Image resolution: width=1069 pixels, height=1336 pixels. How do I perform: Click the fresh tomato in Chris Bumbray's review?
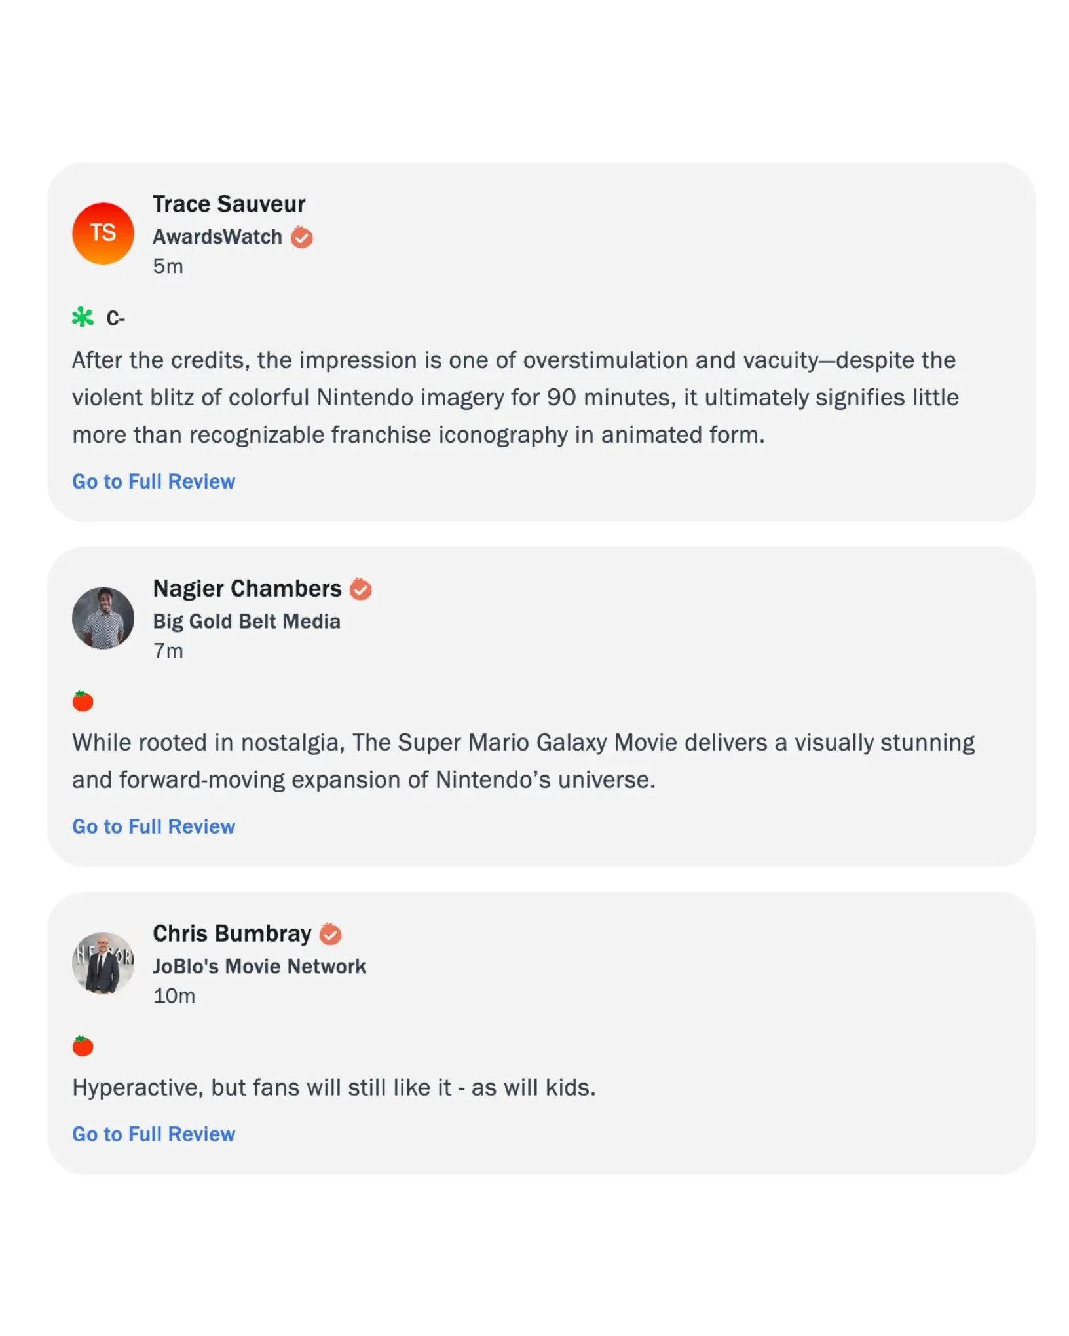tap(83, 1046)
